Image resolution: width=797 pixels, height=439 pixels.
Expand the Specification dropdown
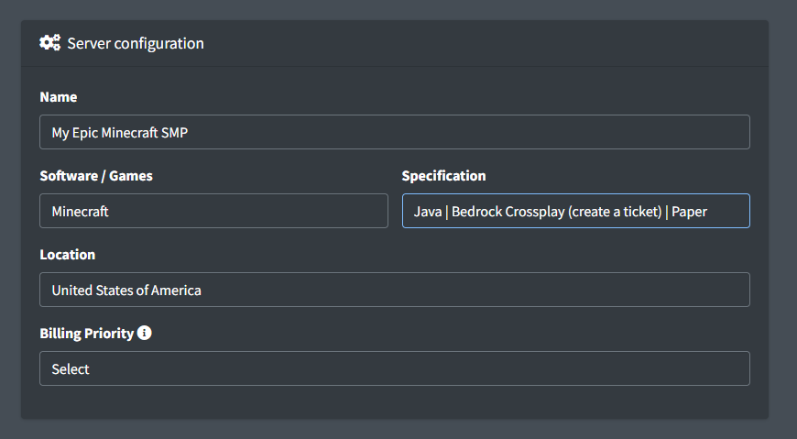point(575,211)
